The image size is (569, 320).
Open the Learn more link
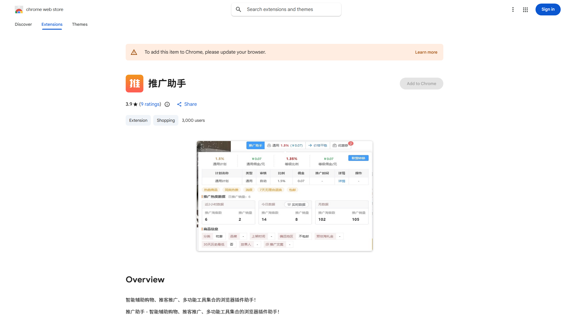pos(426,52)
